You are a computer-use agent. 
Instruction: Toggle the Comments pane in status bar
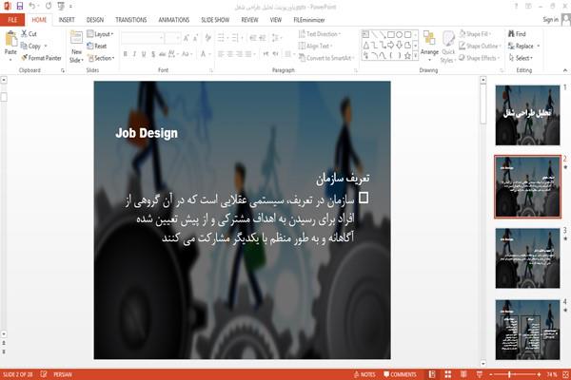click(400, 374)
